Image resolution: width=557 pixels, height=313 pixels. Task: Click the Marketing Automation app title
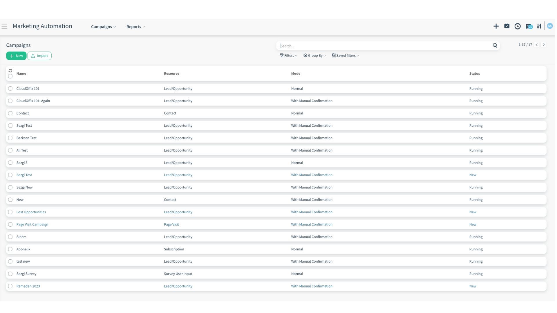[42, 26]
